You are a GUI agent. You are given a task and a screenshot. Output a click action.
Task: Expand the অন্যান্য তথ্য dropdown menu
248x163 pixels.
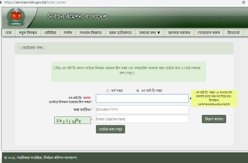click(150, 33)
